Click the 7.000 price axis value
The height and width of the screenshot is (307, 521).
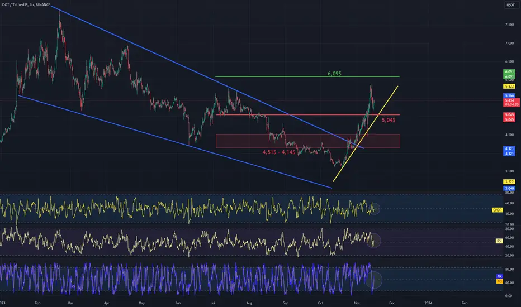(x=509, y=44)
